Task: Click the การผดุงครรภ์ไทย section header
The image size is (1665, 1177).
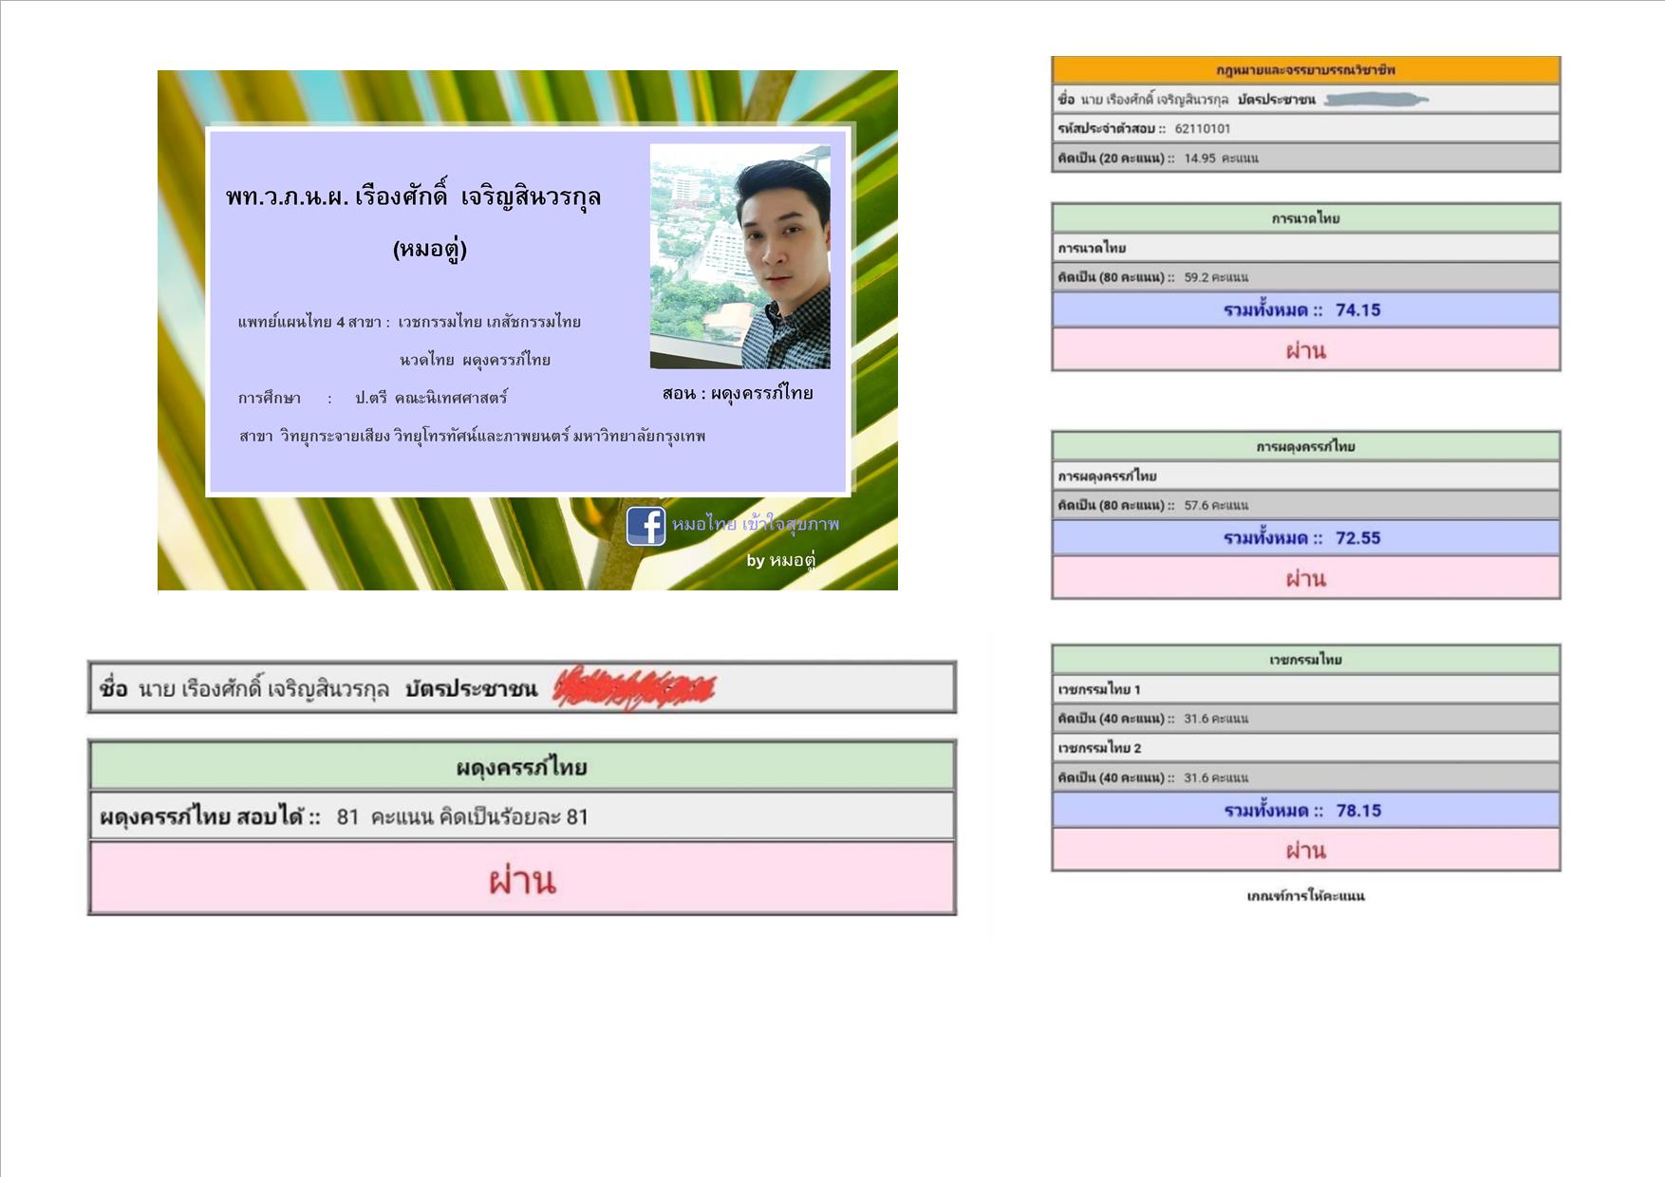Action: point(1305,446)
